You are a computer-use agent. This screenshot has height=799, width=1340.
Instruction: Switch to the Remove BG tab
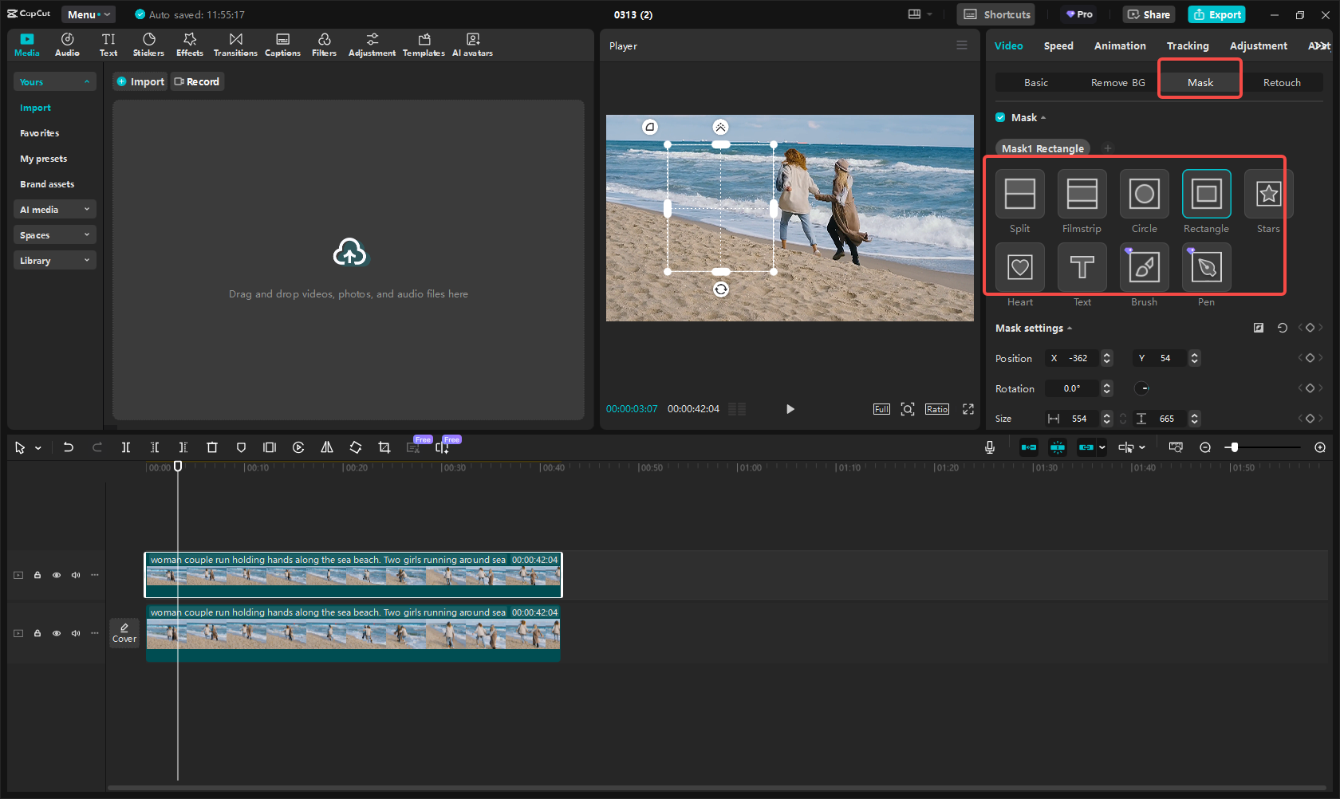[1117, 82]
